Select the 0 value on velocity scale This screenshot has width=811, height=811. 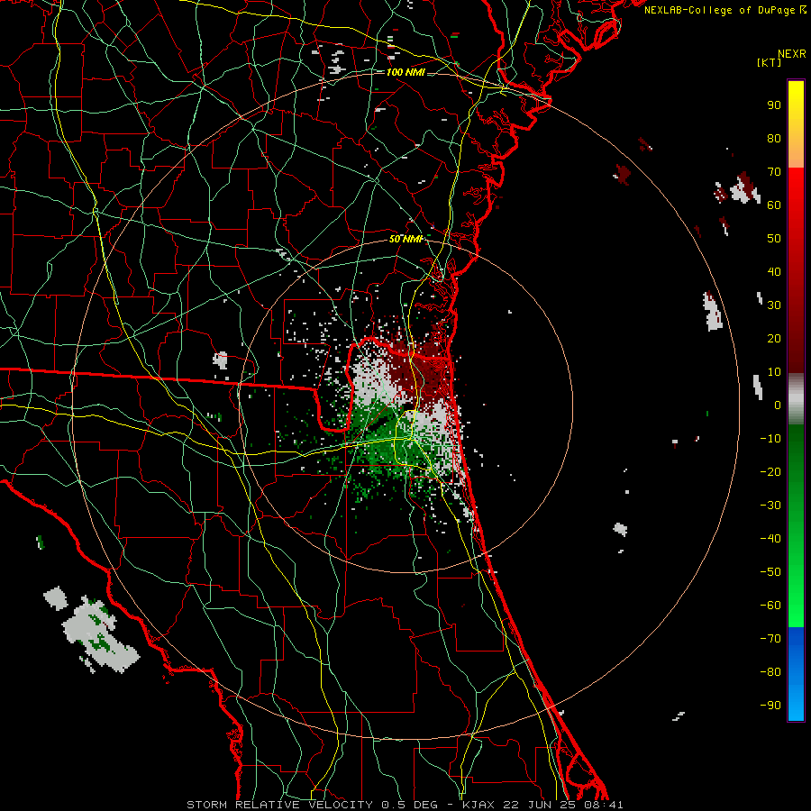[778, 405]
